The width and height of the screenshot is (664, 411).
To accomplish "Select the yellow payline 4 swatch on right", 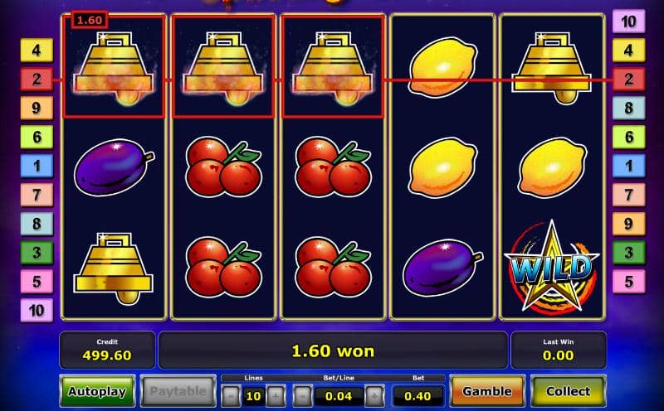I will click(629, 51).
